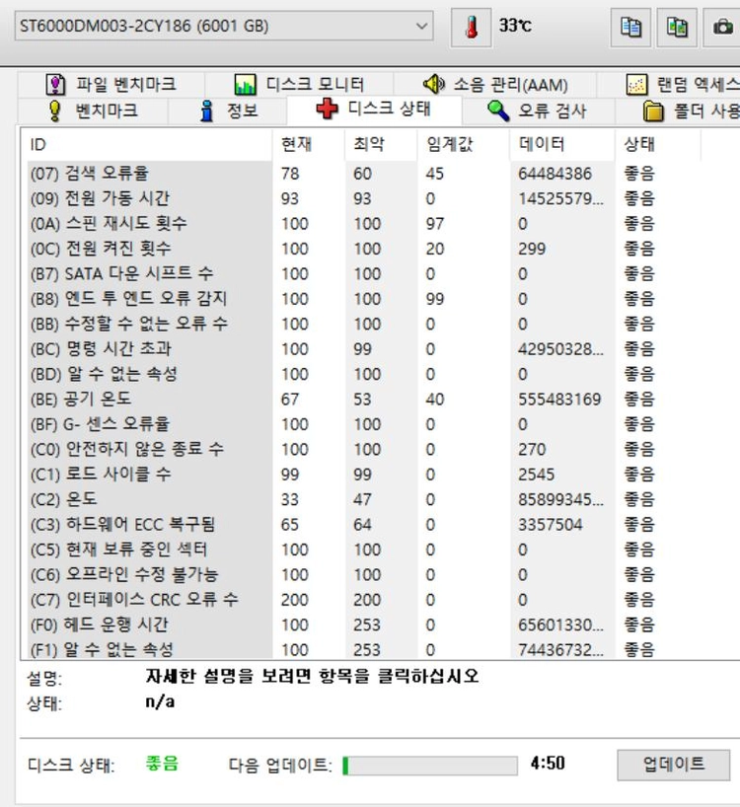This screenshot has height=807, width=740.
Task: Click the thermometer temperature icon
Action: (x=471, y=27)
